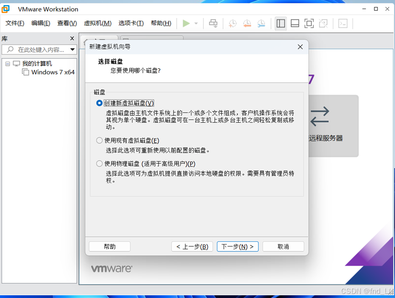Viewport: 395px width, 298px height.
Task: Select 创建新虚拟磁盘 option
Action: pos(99,103)
